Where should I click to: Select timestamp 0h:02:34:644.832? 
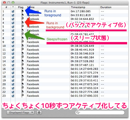click(82, 19)
